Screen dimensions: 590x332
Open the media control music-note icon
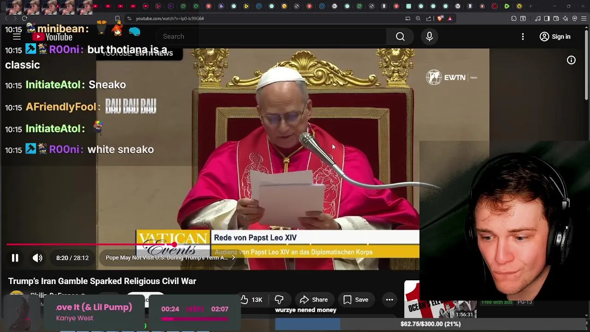(538, 18)
